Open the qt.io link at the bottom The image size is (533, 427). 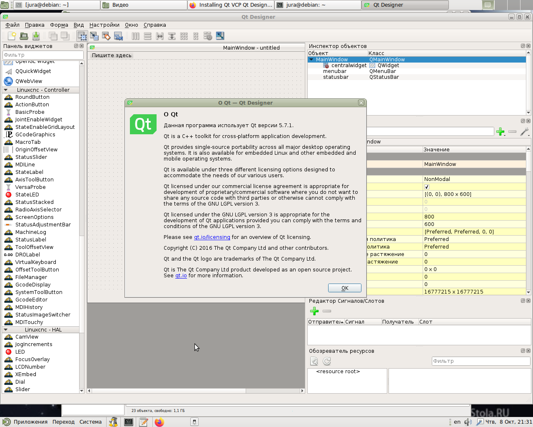click(181, 276)
